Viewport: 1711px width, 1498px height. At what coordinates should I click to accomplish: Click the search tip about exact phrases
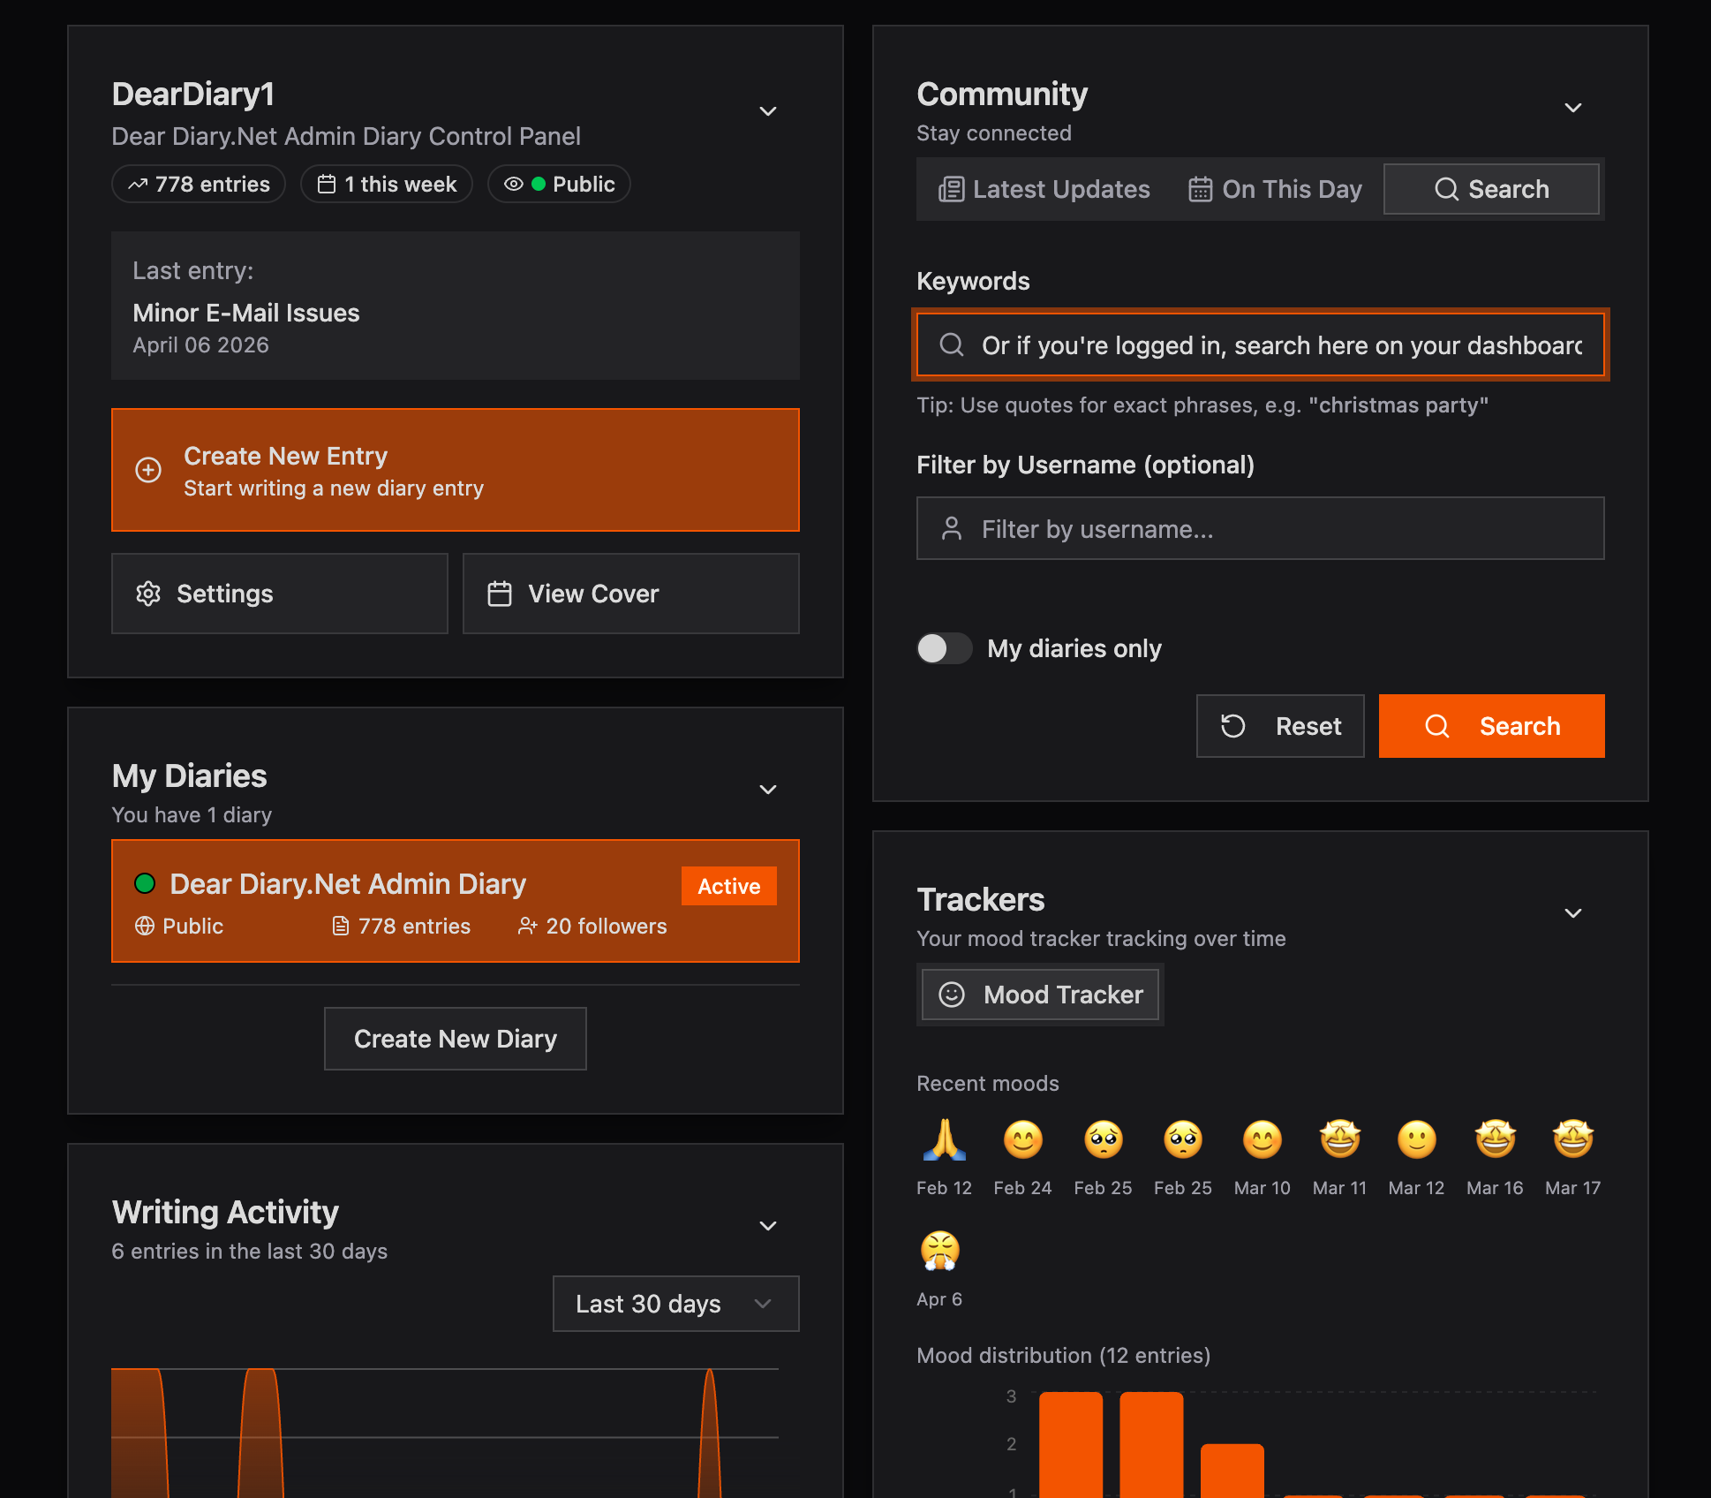point(1202,405)
